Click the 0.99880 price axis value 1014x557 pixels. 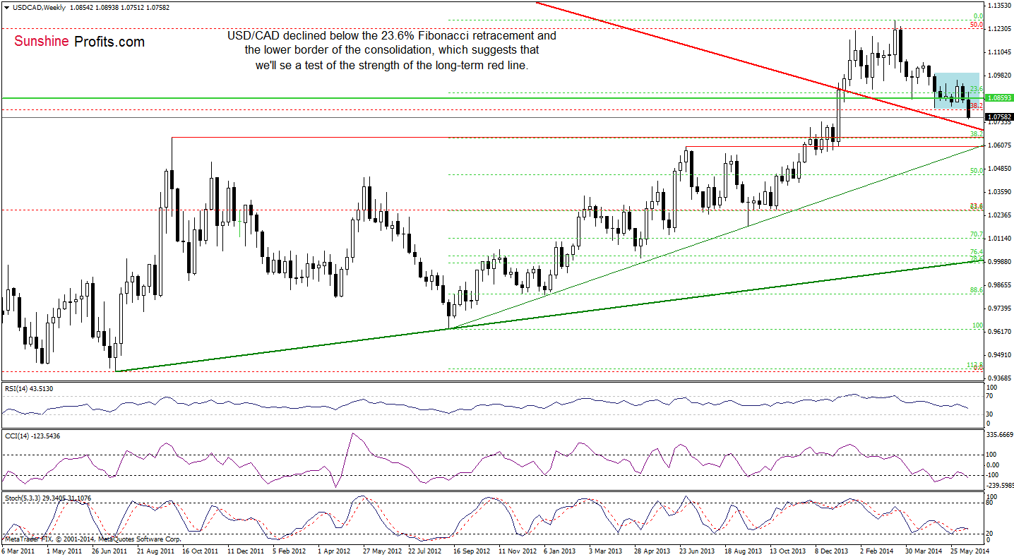click(999, 262)
